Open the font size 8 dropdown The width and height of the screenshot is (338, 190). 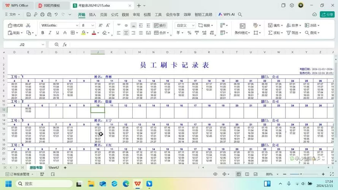pos(93,25)
